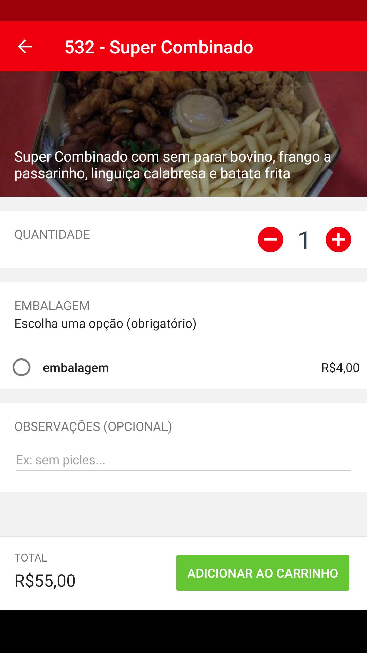This screenshot has width=367, height=653.
Task: Click the R$55,00 total amount
Action: [45, 581]
